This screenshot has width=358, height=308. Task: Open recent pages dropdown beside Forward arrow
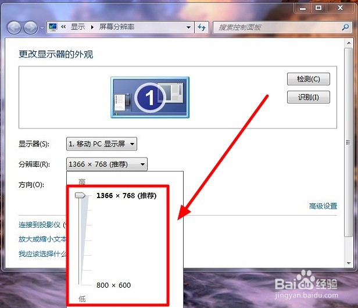click(42, 28)
